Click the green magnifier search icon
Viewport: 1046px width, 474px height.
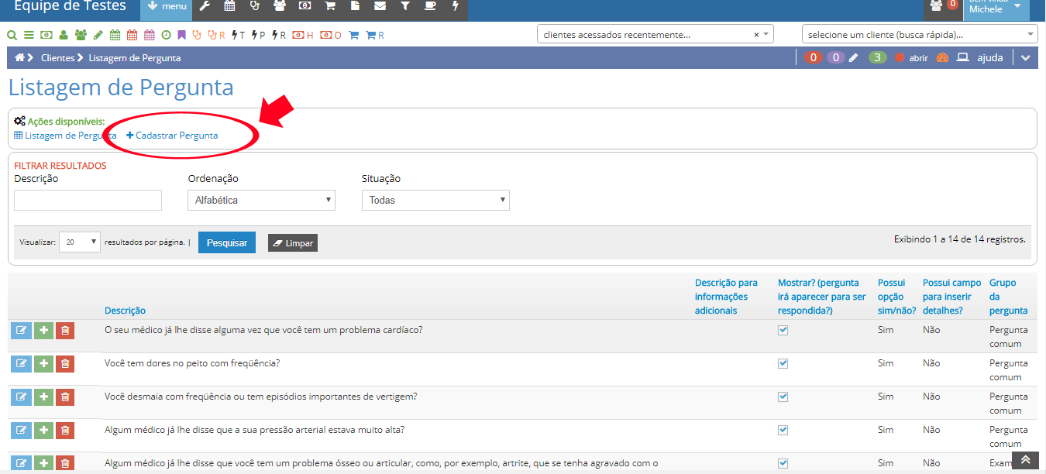click(x=12, y=35)
